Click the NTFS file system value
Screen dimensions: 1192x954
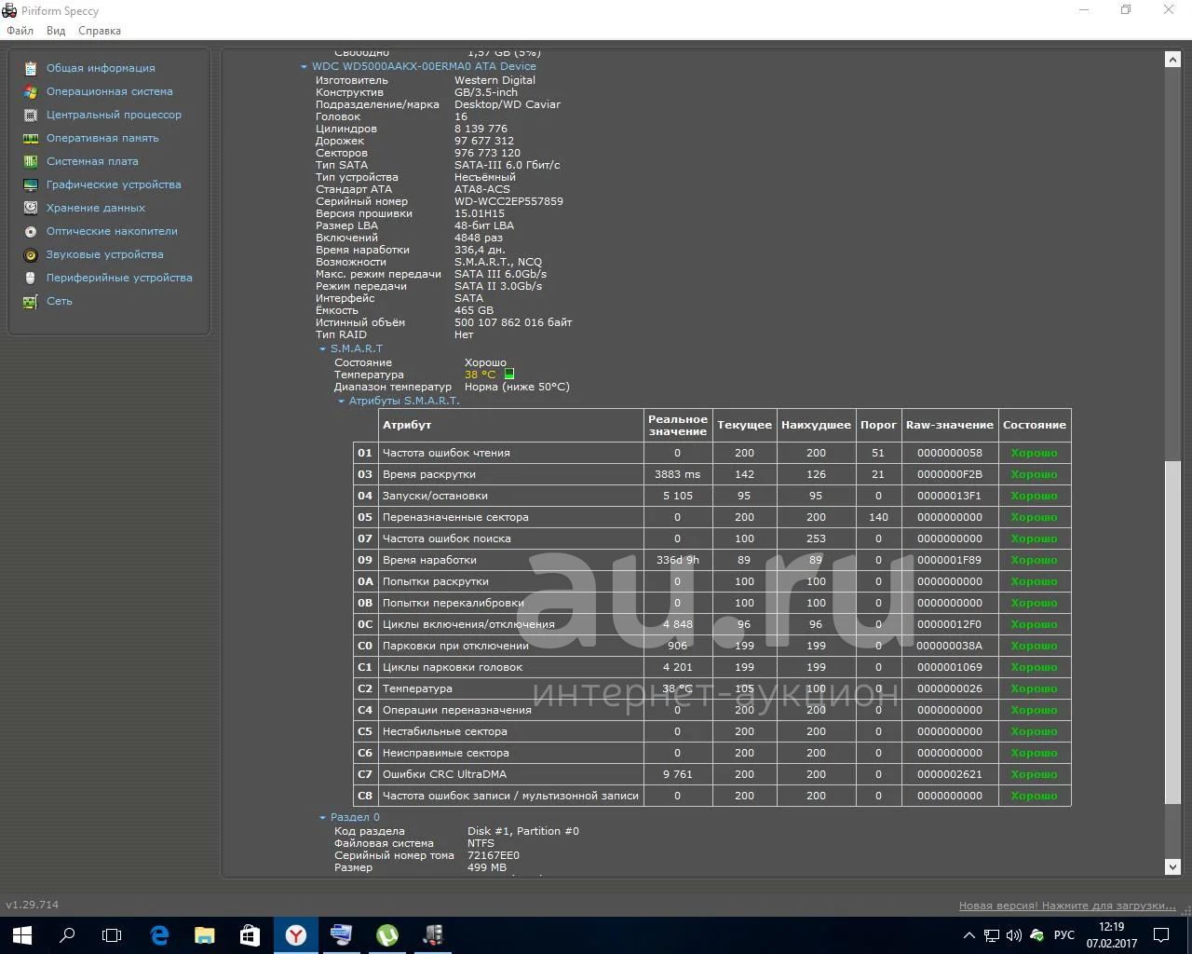pos(481,843)
